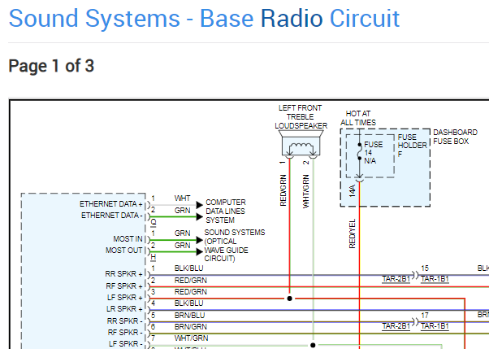
Task: Click the 'TAR-2B1' connector label at pin 15
Action: (396, 279)
